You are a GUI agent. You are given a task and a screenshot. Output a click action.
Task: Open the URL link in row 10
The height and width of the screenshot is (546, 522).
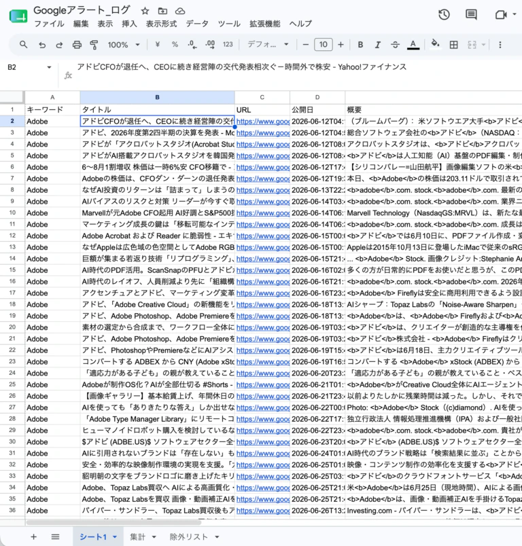263,213
